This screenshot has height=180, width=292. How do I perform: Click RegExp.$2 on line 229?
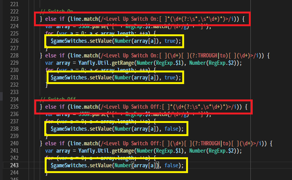[221, 63]
